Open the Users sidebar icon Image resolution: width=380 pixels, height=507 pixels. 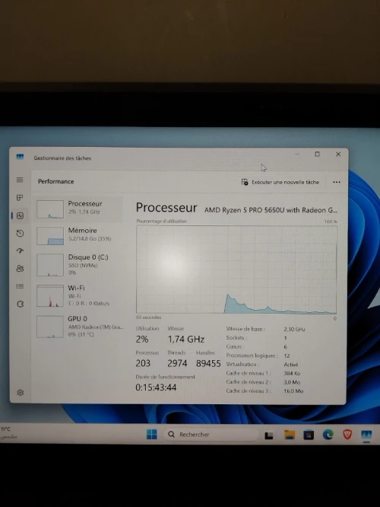point(20,269)
